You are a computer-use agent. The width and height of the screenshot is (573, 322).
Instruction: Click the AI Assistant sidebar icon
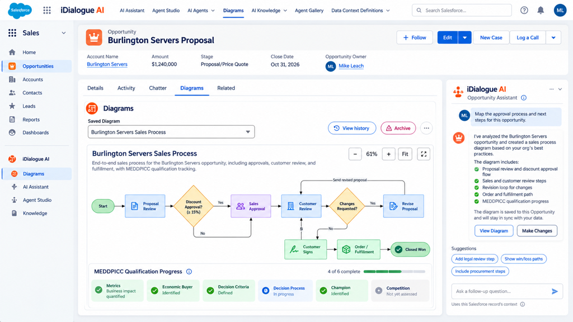coord(14,187)
